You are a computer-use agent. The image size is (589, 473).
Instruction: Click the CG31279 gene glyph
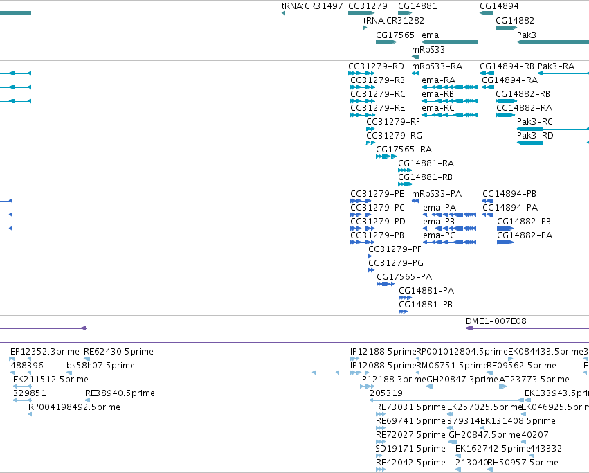[x=361, y=13]
